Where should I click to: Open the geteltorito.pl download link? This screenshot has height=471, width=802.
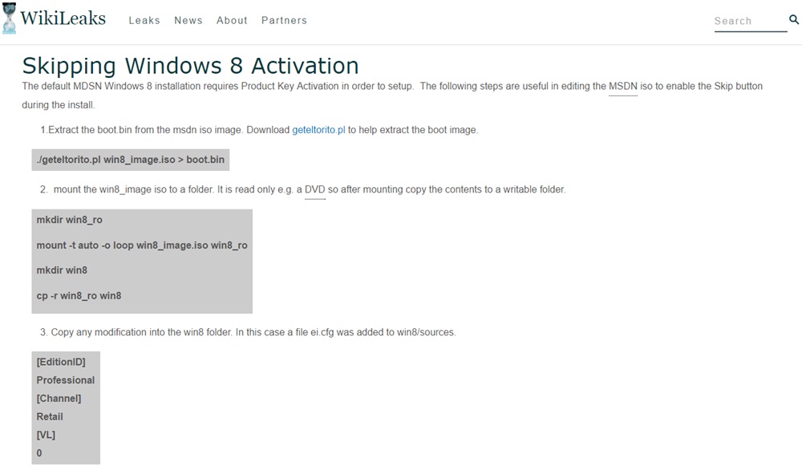318,130
